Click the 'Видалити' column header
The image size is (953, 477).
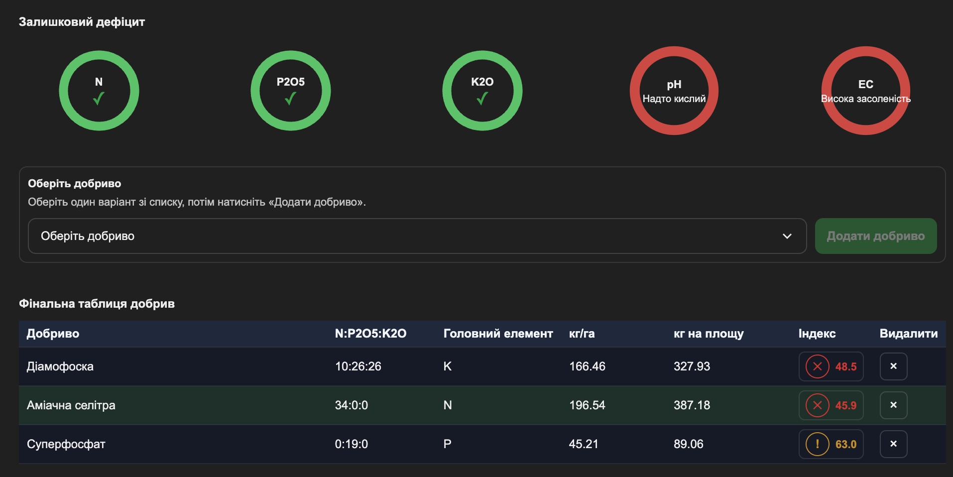tap(909, 334)
